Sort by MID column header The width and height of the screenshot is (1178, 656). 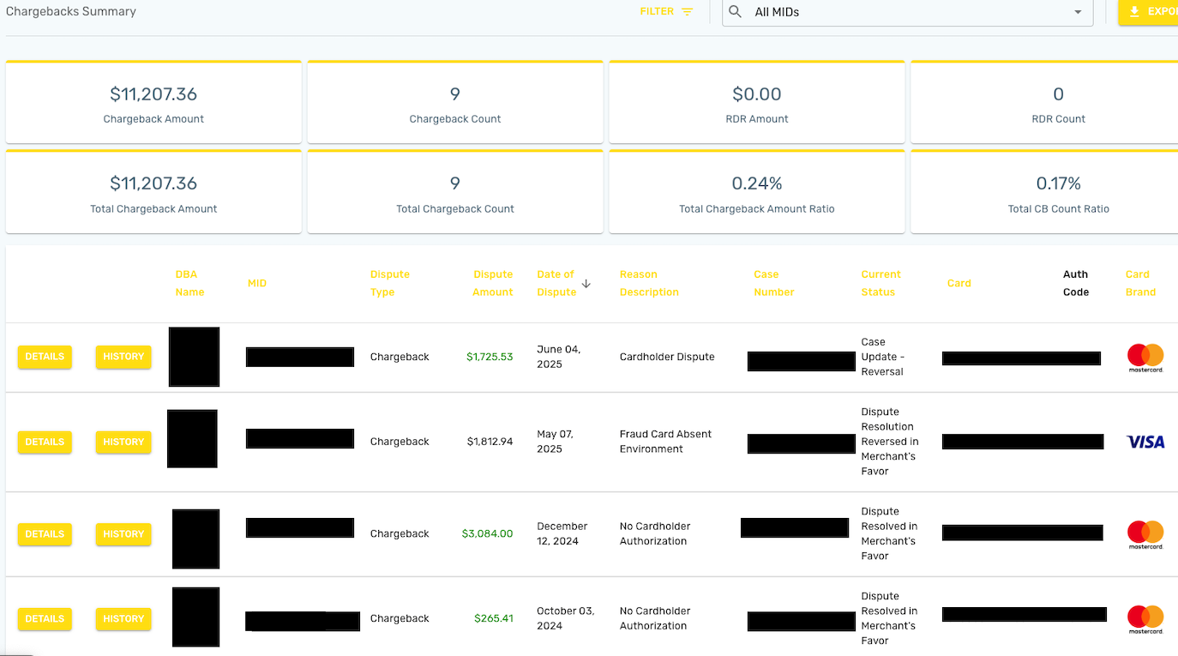[x=257, y=283]
